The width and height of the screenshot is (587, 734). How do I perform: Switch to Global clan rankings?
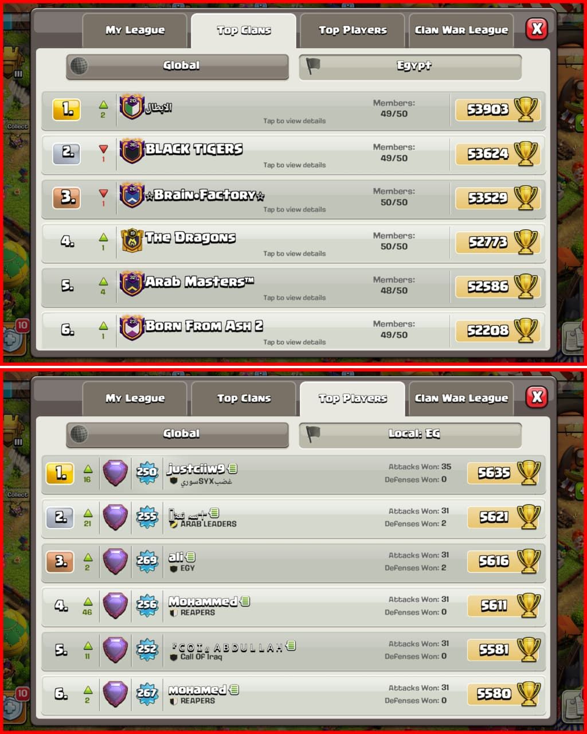point(177,67)
